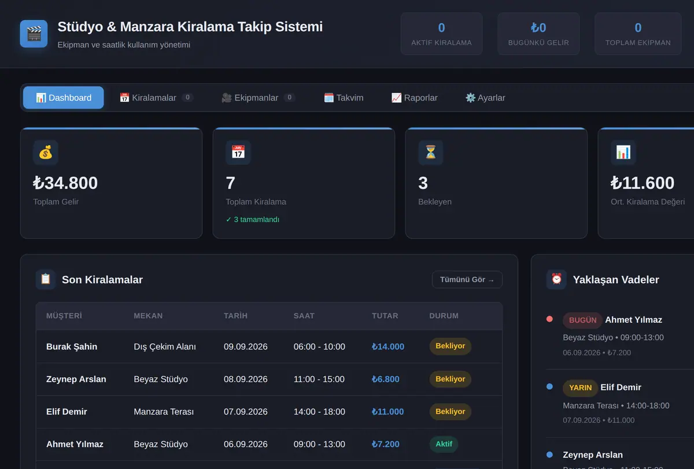Click the ₺6.800 amount in the table

click(x=386, y=379)
